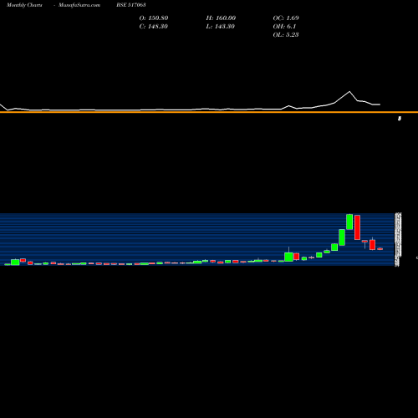Click the low price 'L: 143.30'
418x418 pixels.
point(220,26)
